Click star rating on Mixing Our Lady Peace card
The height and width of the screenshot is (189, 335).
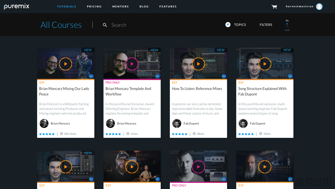[47, 134]
